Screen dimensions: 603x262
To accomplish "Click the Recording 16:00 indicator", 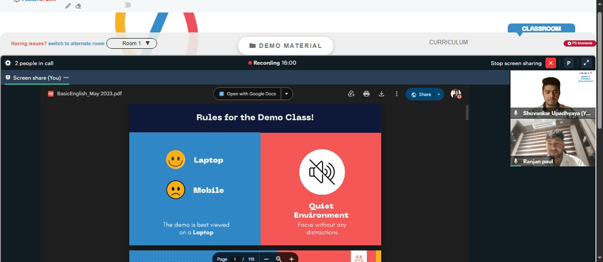I will tap(273, 63).
